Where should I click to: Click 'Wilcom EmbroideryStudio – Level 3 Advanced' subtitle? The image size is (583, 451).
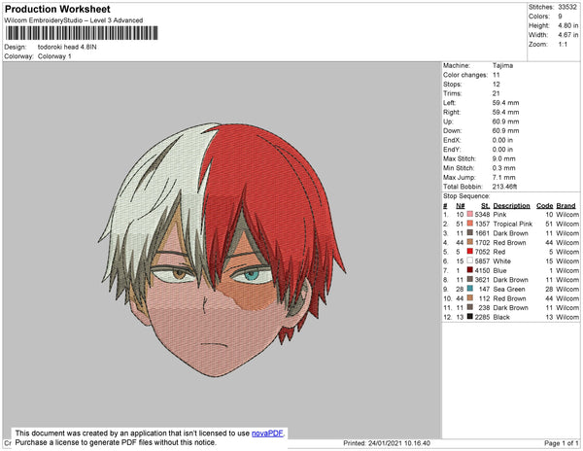[x=74, y=20]
